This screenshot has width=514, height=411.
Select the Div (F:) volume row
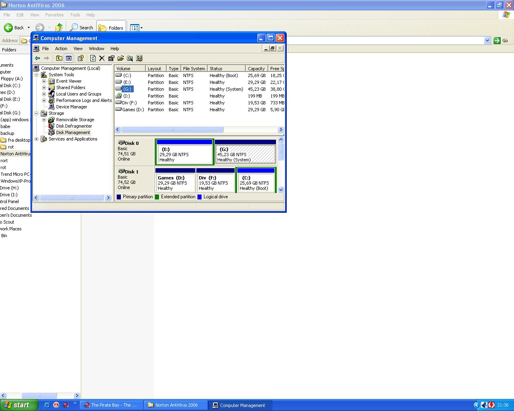(x=200, y=103)
